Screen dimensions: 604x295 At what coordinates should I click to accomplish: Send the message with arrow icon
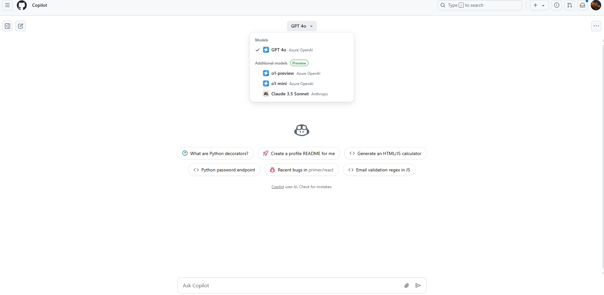(418, 285)
